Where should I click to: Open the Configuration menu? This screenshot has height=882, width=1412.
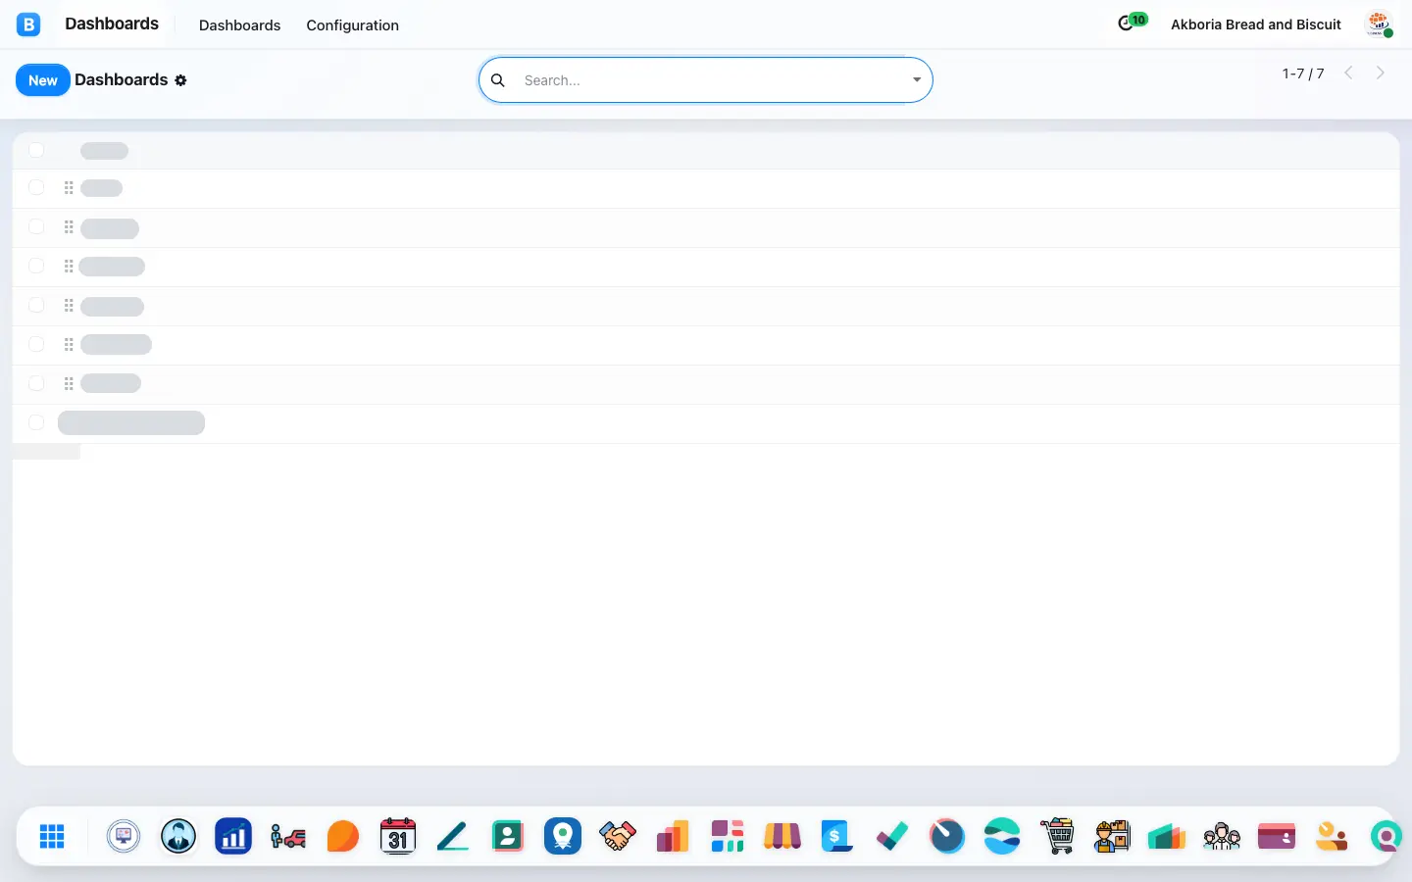coord(352,25)
